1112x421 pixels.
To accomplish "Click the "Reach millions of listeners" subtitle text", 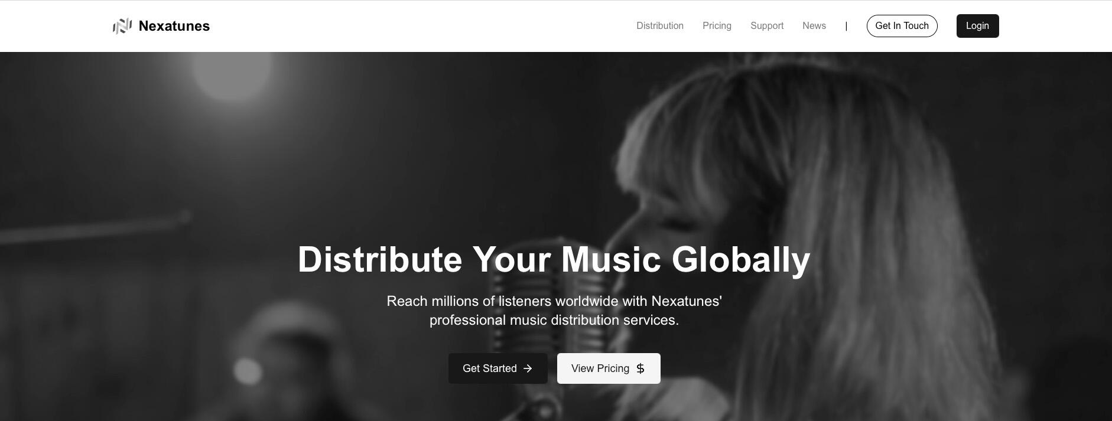I will coord(554,311).
